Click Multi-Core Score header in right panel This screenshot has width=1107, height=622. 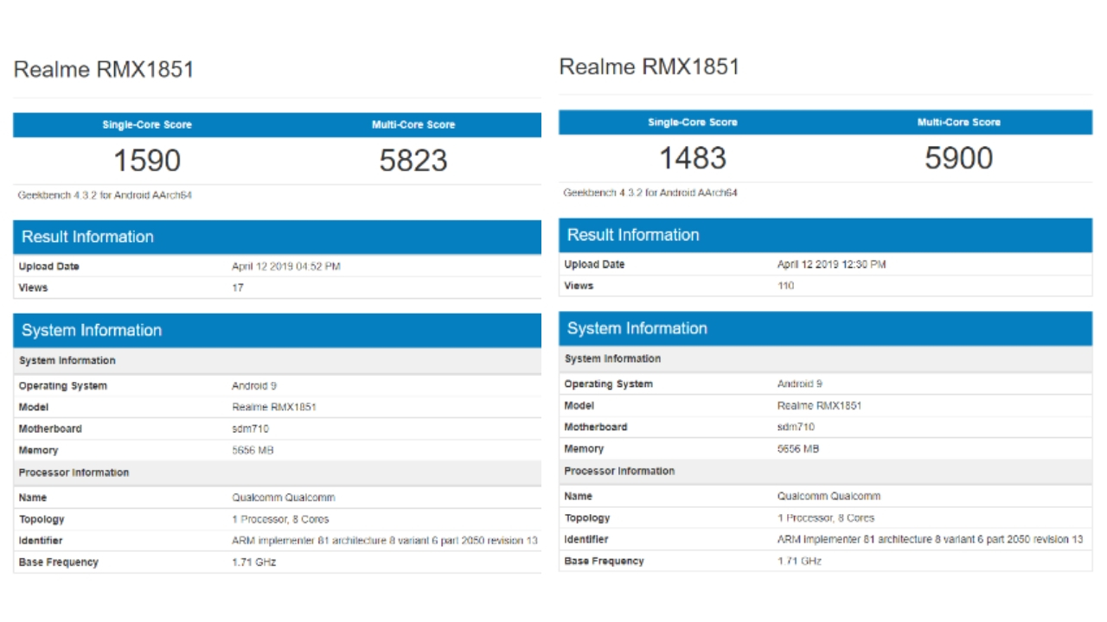[959, 122]
